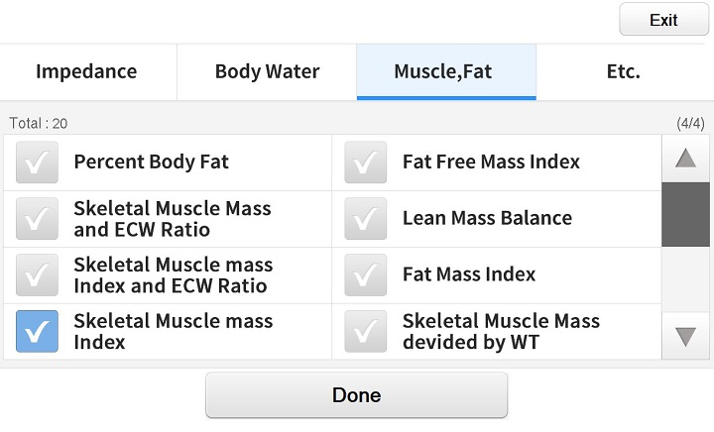Toggle Skeletal Muscle Mass and ECW Ratio checkbox
The width and height of the screenshot is (714, 432).
37,219
